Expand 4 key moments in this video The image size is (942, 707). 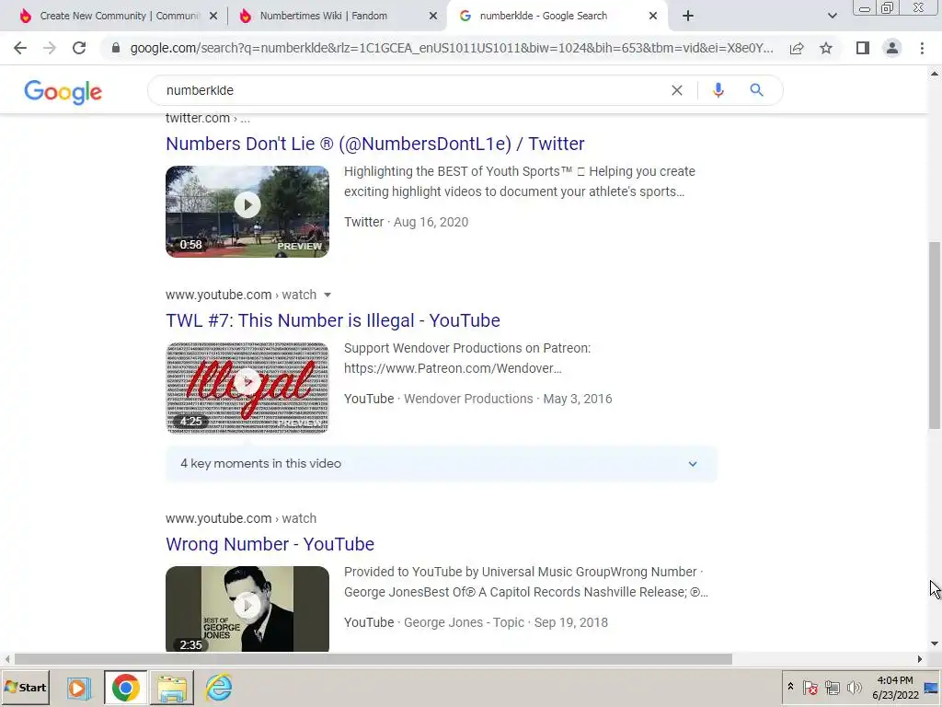click(x=441, y=464)
